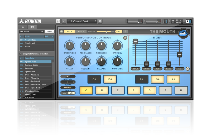This screenshot has width=211, height=135.
Task: Click the ATTACK knob
Action: pyautogui.click(x=70, y=61)
